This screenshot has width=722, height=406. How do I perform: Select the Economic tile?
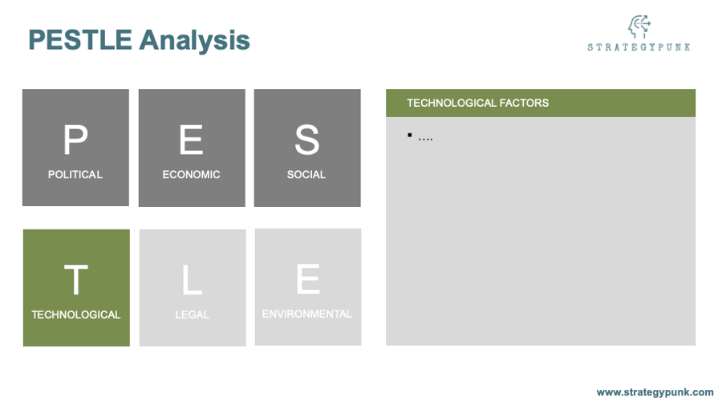click(192, 148)
